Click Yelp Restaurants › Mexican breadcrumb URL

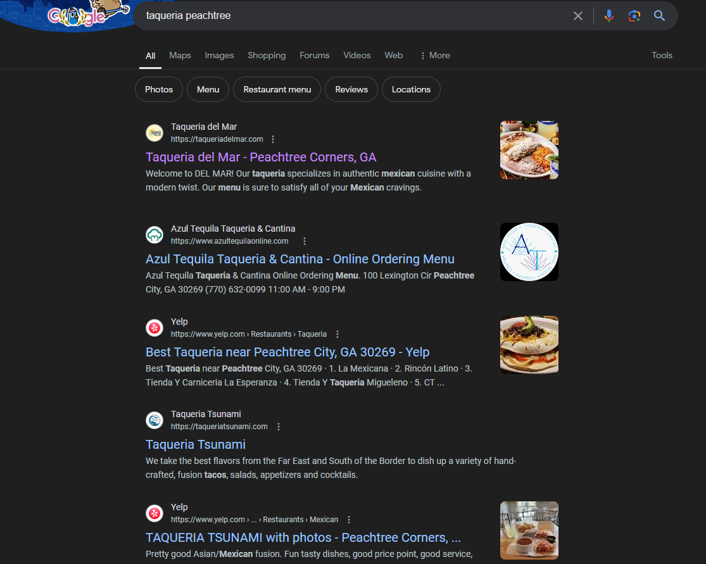click(255, 520)
